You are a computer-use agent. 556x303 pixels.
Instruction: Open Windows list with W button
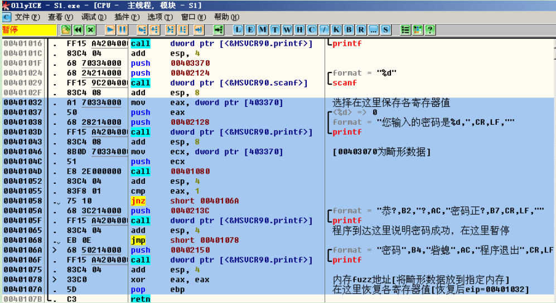coord(287,30)
